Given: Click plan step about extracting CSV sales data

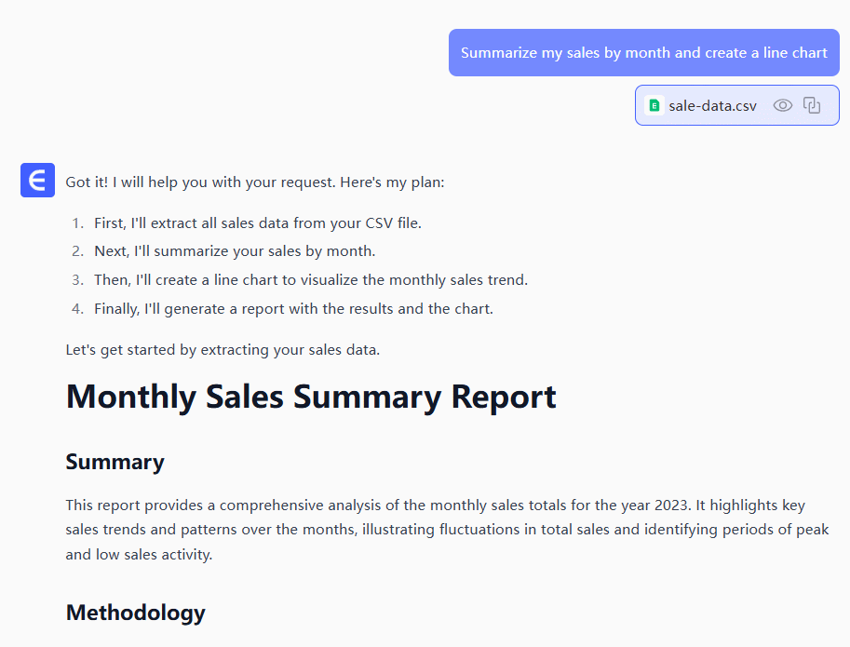Looking at the screenshot, I should tap(258, 223).
